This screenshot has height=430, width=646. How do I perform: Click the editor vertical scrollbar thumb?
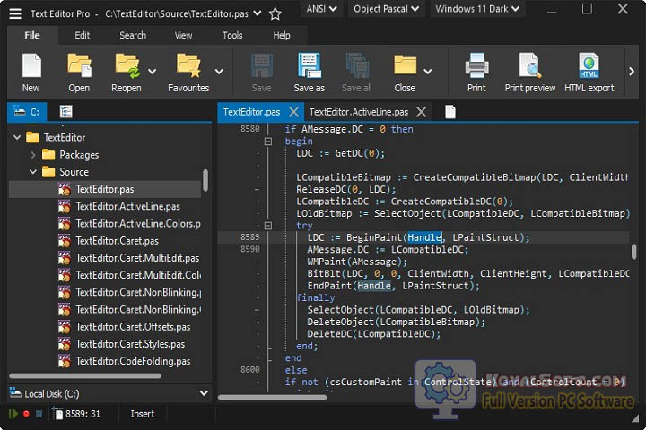(x=633, y=252)
